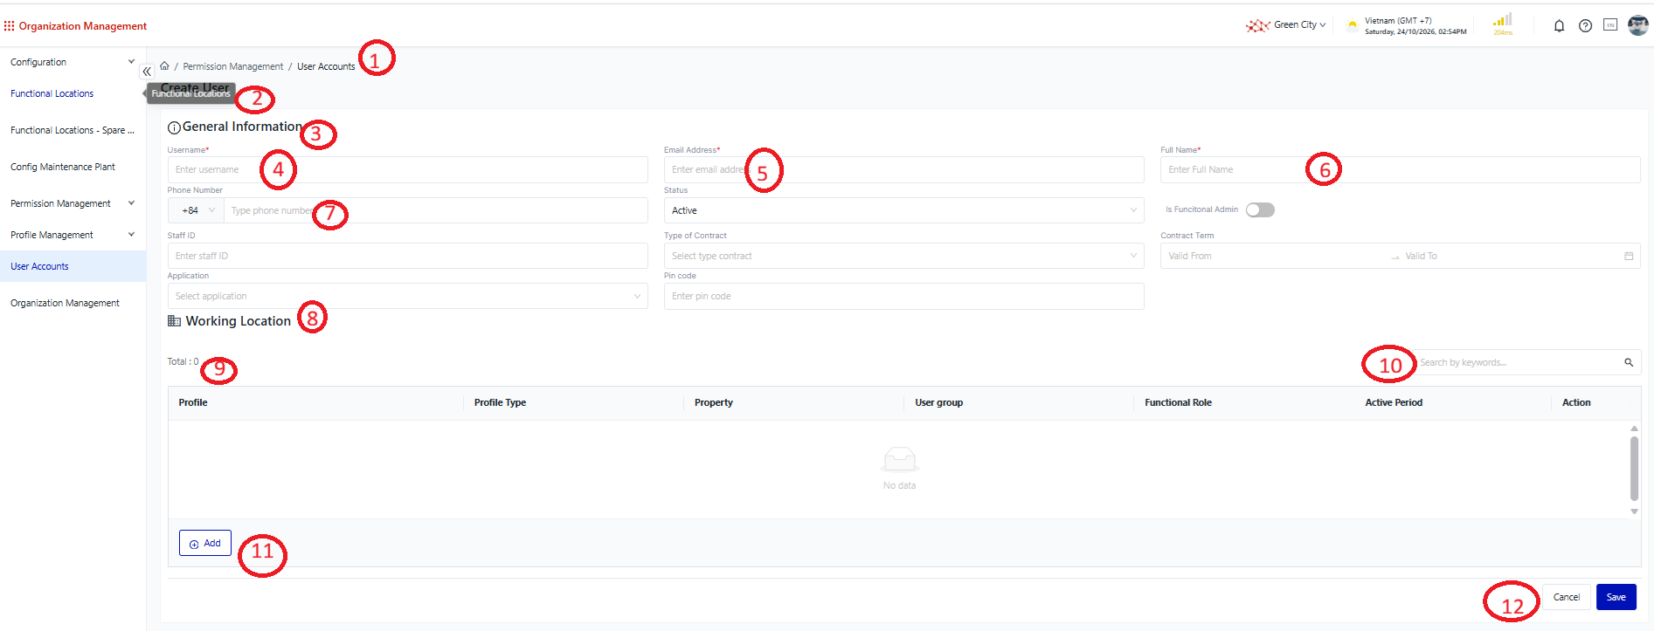Screen dimensions: 1654x631
Task: Click the Valid From date field
Action: [x=1276, y=256]
